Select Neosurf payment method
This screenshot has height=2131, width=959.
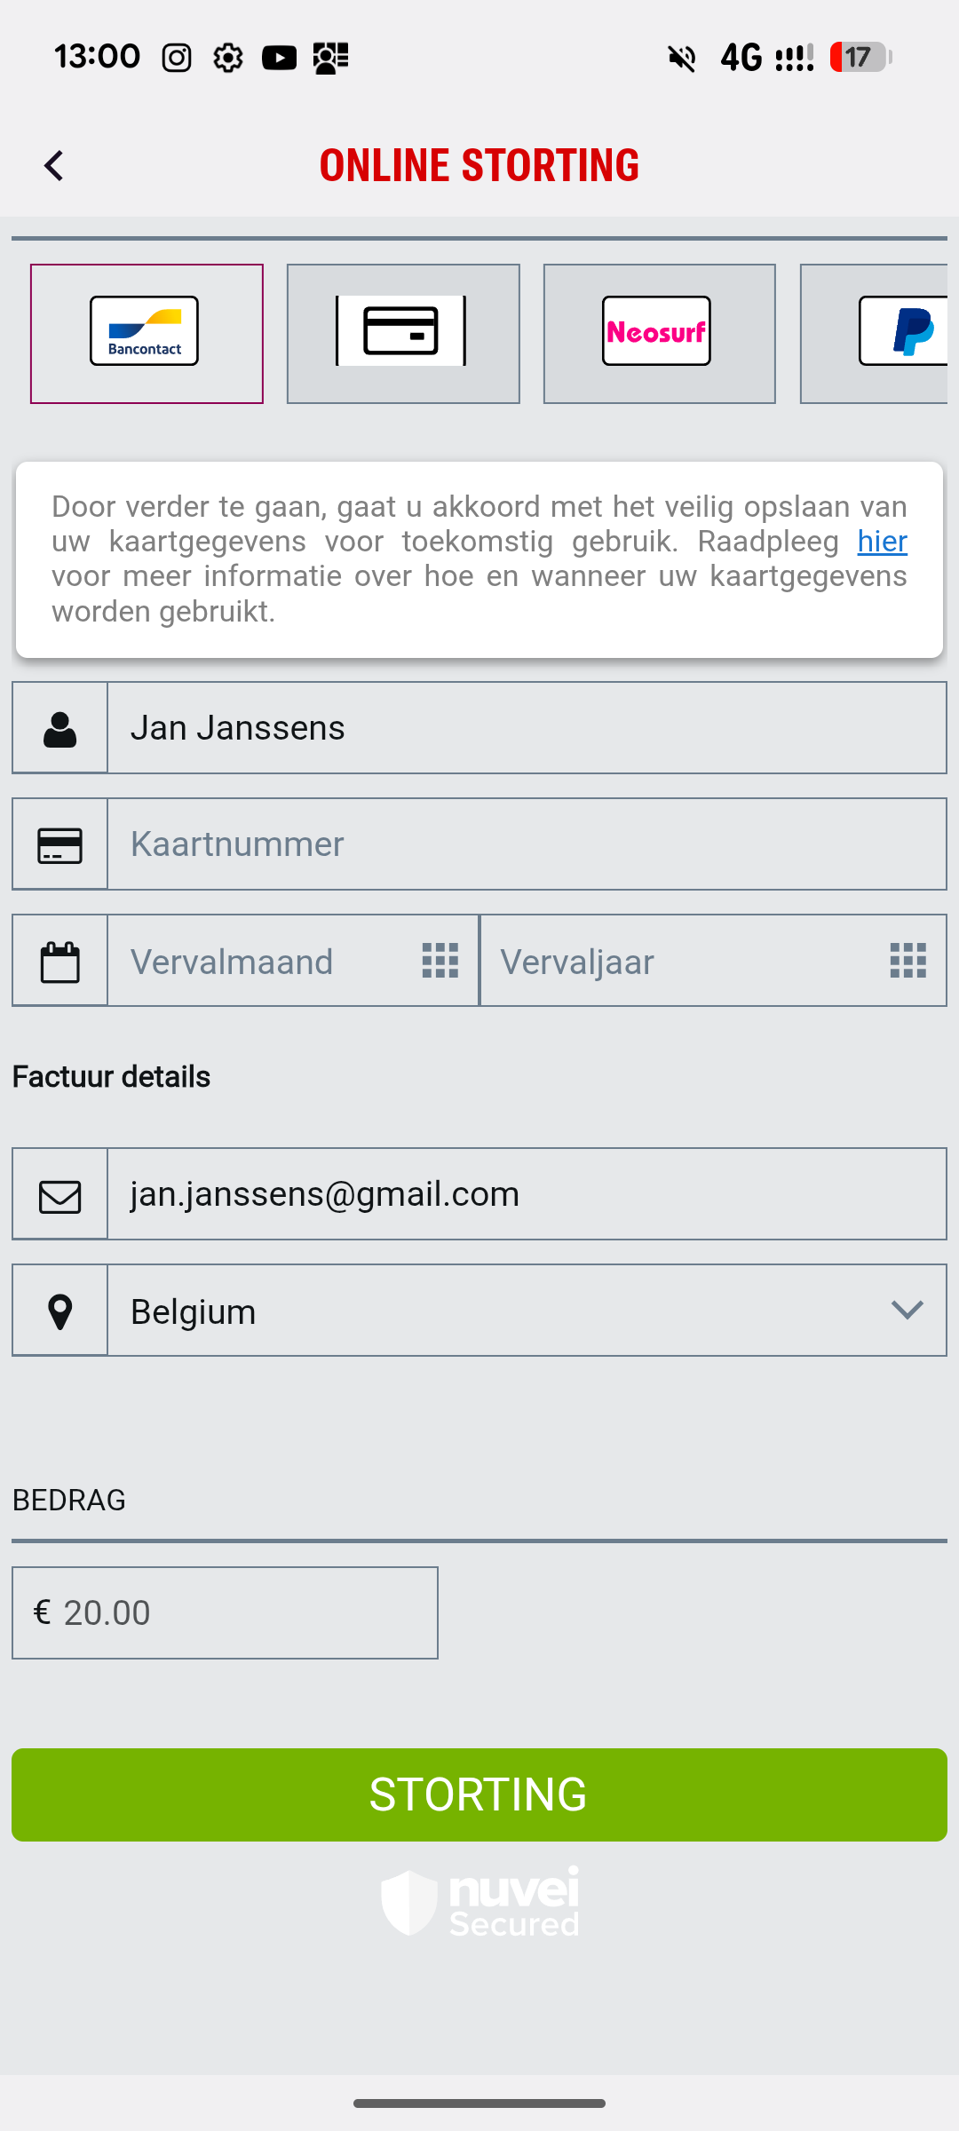coord(659,334)
